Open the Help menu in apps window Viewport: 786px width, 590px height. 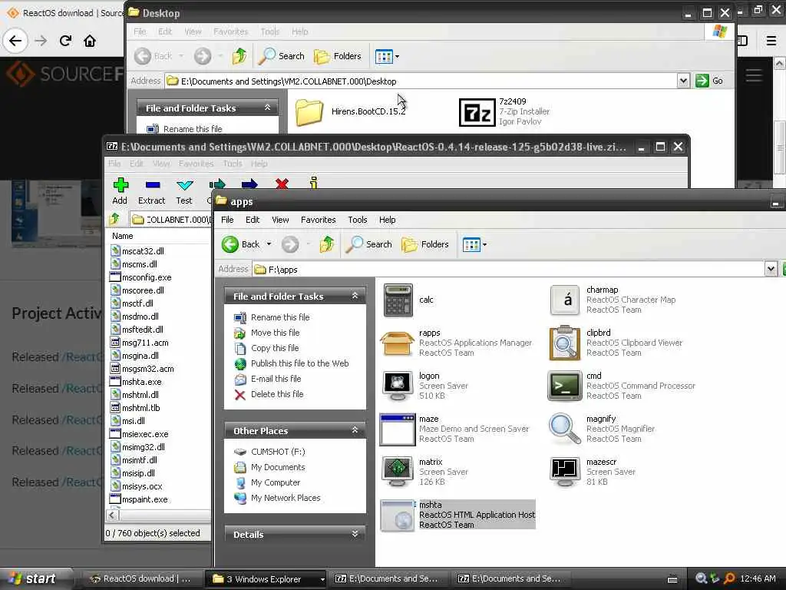pyautogui.click(x=387, y=220)
